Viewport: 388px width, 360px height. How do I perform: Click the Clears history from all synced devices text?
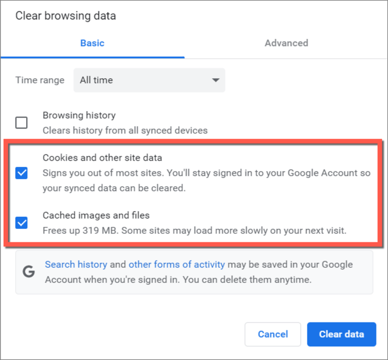click(125, 131)
